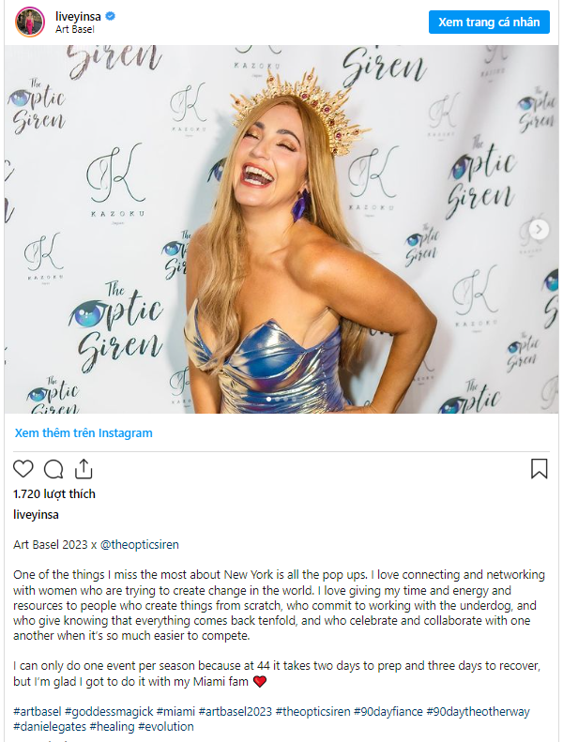
Task: Open 'Xem thêm trên Instagram' link
Action: pos(84,433)
